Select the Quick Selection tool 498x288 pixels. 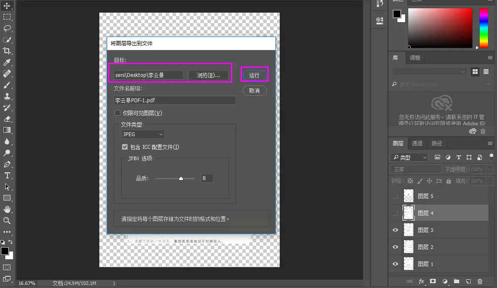(7, 40)
